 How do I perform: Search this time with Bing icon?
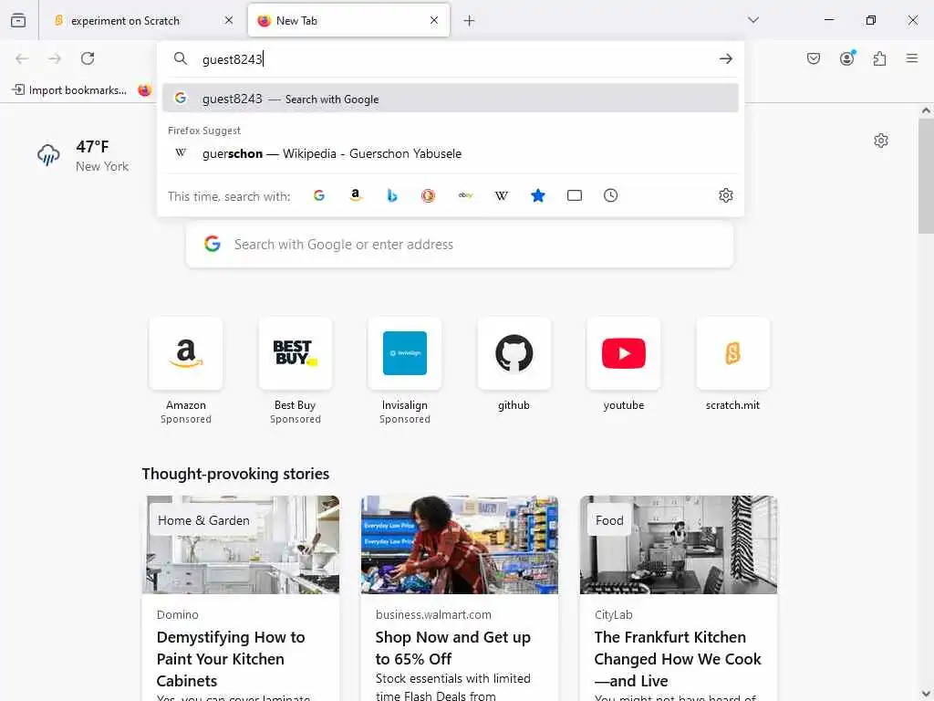[x=392, y=195]
